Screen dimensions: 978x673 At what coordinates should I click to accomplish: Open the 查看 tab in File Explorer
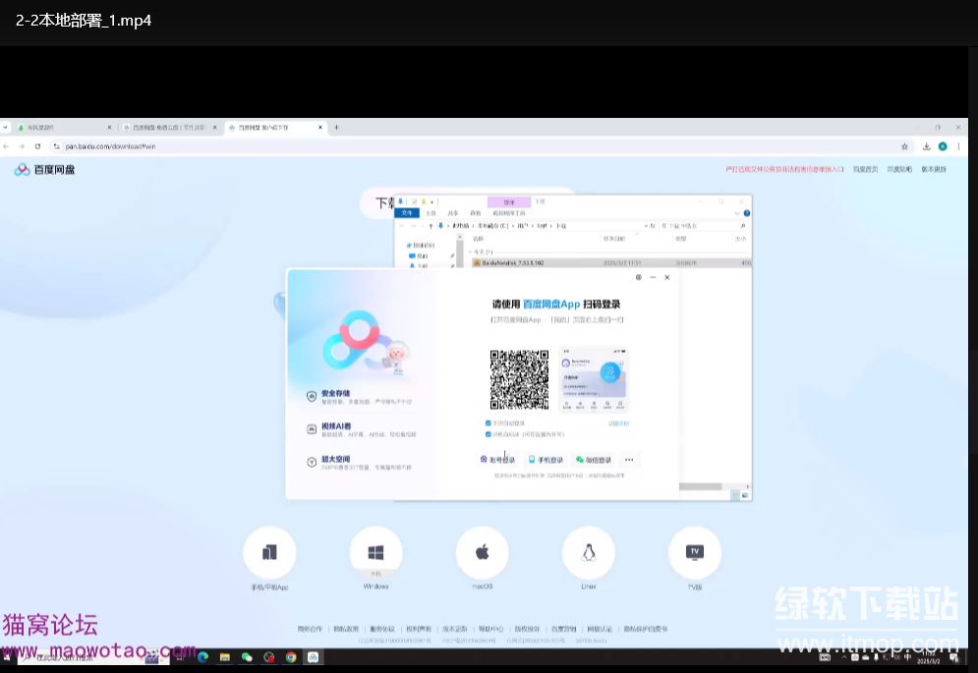pos(476,213)
